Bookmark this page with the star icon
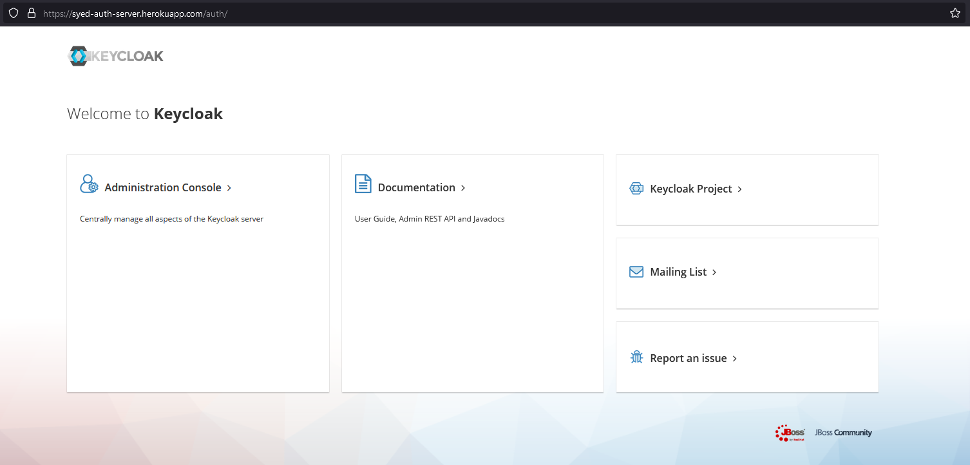970x465 pixels. pyautogui.click(x=955, y=13)
